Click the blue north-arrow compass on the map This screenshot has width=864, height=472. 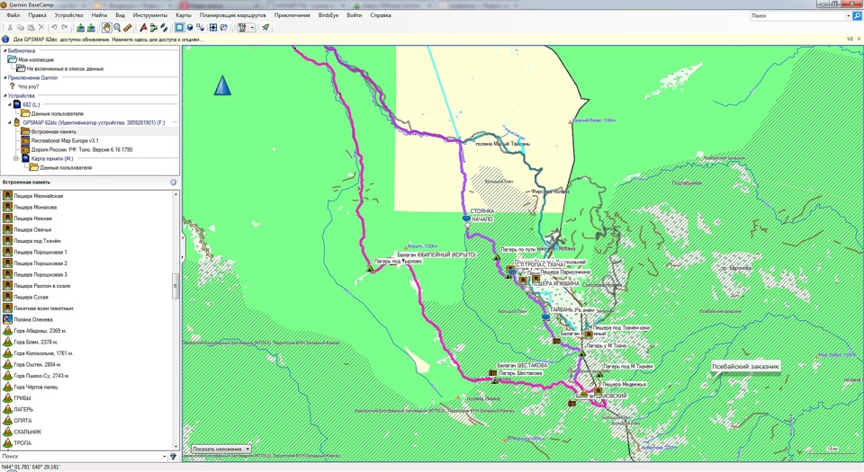(222, 85)
